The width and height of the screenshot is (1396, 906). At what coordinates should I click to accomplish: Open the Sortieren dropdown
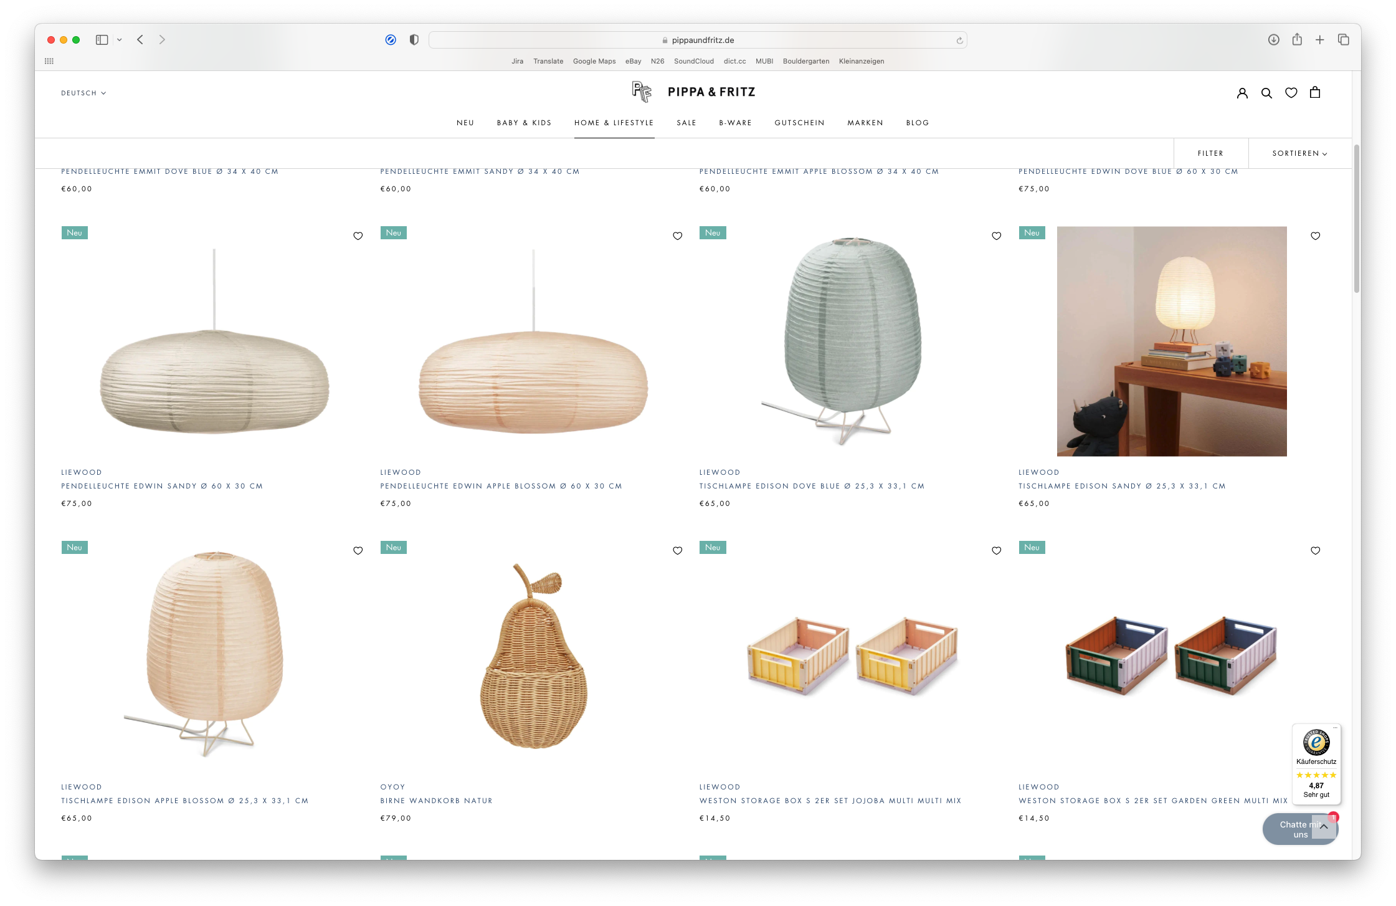click(x=1299, y=153)
